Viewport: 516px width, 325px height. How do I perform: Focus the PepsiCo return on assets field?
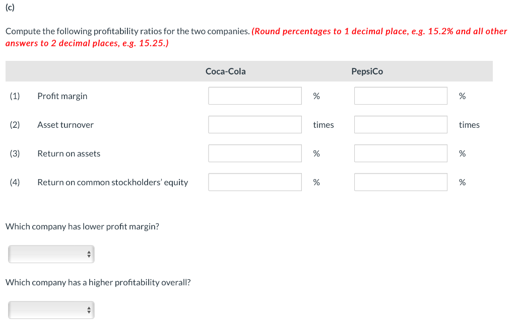click(400, 153)
